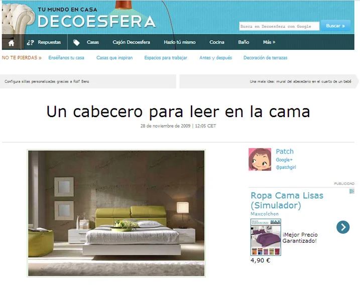Go to previous article about Rolf Benz chairs
360x285 pixels.
(x=47, y=81)
